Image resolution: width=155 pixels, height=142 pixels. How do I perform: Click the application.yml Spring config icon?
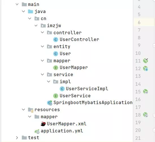tap(37, 131)
